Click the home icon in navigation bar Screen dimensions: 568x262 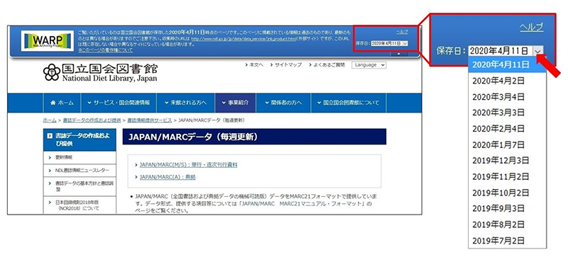pos(53,103)
